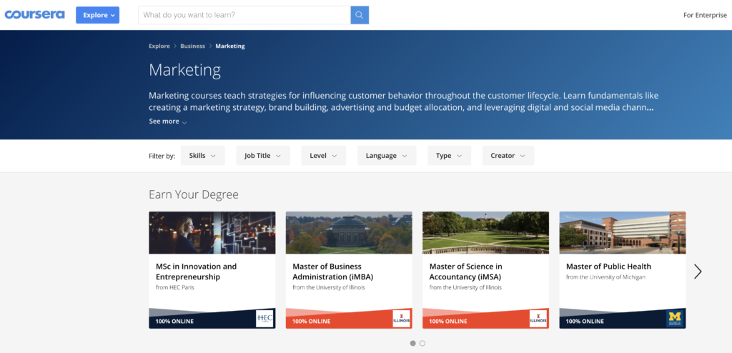Select the second carousel page dot
This screenshot has height=353, width=732.
coord(422,343)
